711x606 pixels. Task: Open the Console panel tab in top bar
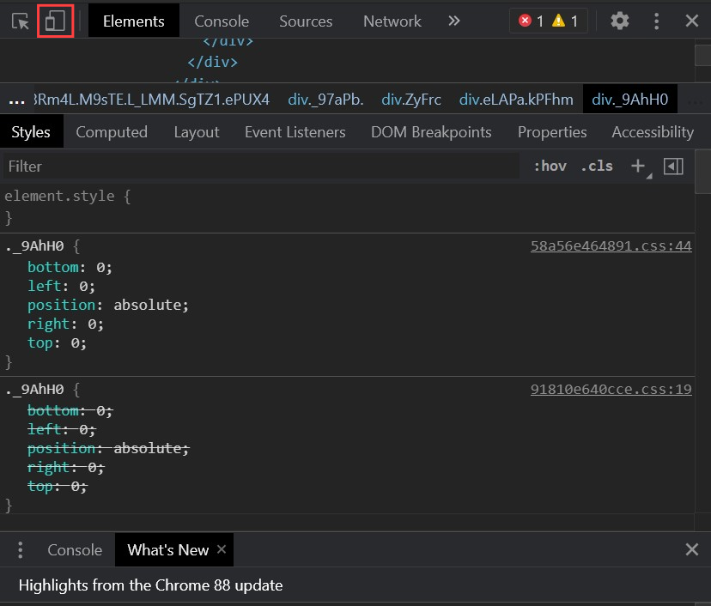pyautogui.click(x=222, y=21)
